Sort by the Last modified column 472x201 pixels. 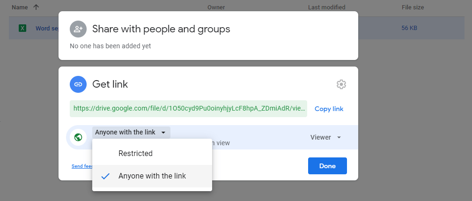point(326,7)
